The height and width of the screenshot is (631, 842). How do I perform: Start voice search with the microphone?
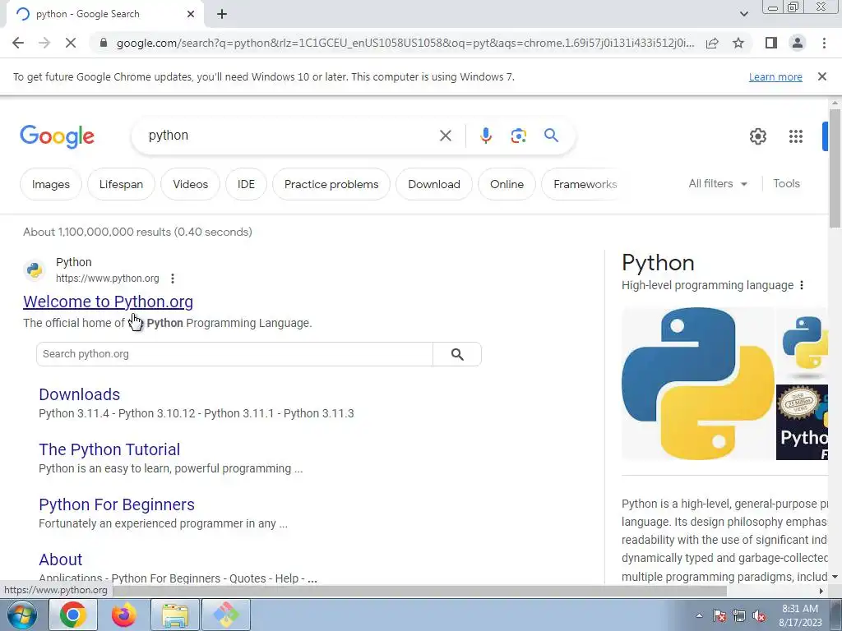pos(485,136)
